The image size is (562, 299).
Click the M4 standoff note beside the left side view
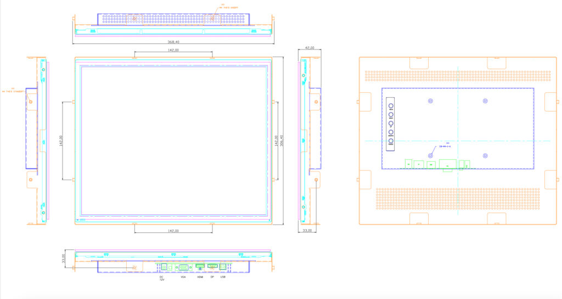tap(13, 90)
